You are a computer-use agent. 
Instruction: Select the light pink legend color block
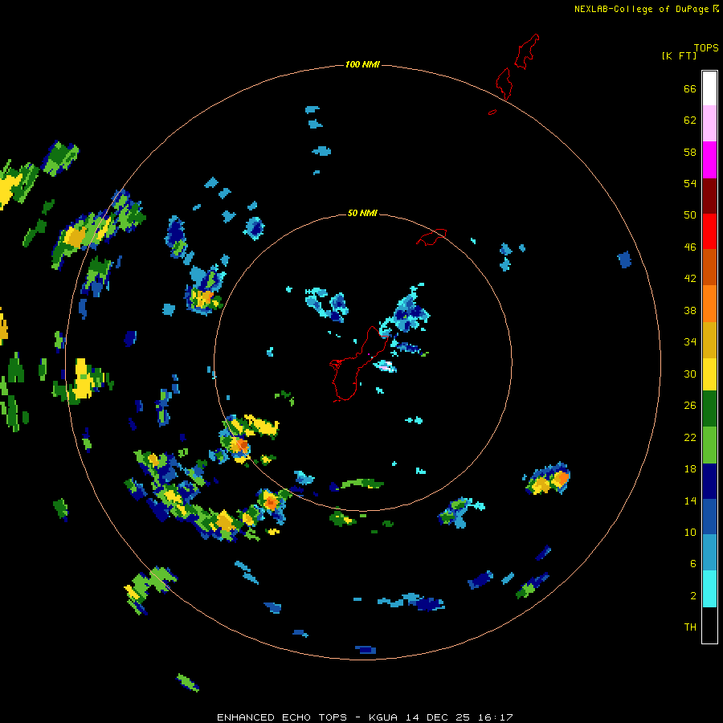709,123
